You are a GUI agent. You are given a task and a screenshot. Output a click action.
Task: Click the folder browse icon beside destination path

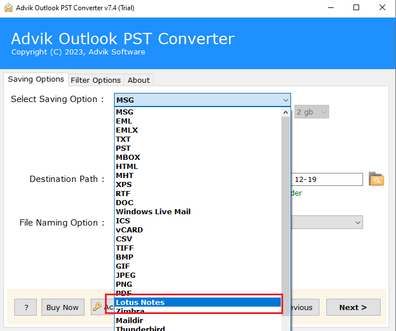[x=376, y=179]
